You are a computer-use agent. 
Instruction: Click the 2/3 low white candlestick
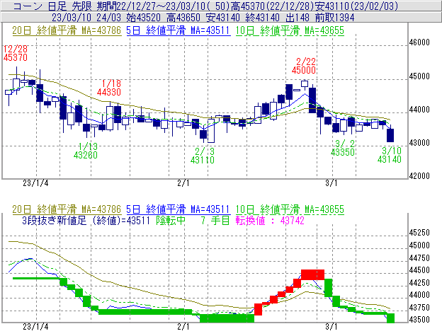(211, 131)
